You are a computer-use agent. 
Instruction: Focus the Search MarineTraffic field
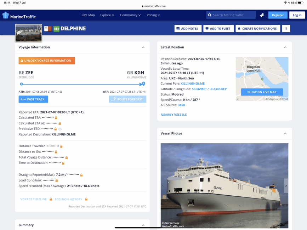coord(231,15)
